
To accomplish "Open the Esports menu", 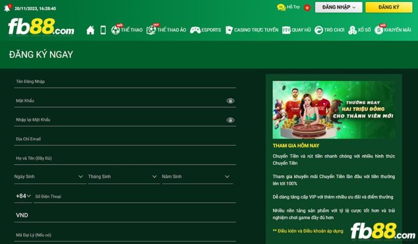I will [211, 30].
